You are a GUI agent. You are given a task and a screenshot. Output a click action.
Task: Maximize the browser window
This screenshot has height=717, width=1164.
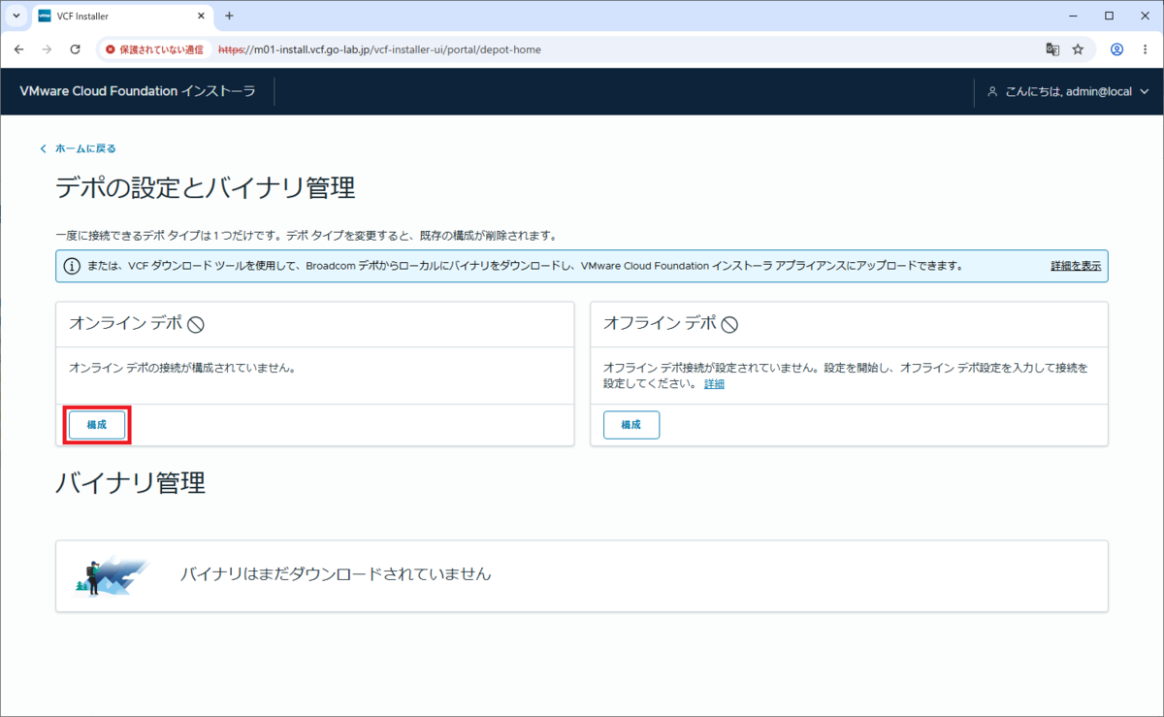click(x=1109, y=16)
